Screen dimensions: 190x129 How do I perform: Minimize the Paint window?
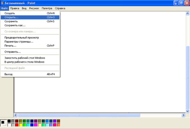176,3
